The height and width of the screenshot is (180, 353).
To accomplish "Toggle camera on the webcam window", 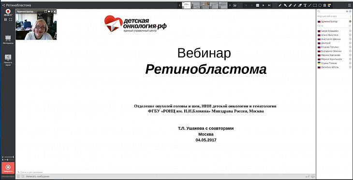I will point(49,11).
